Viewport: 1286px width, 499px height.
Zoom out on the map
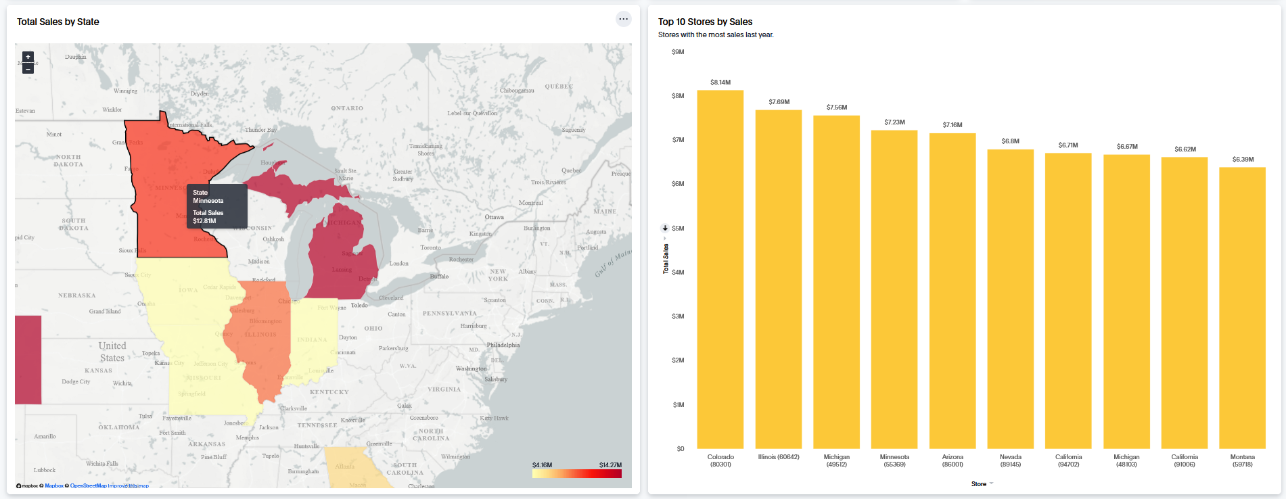(x=28, y=68)
